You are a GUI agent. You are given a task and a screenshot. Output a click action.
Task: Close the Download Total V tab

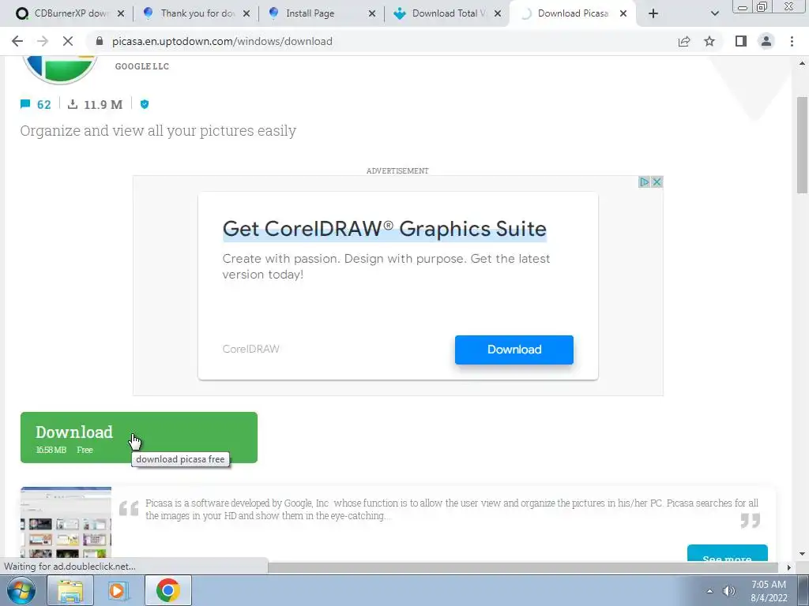tap(498, 13)
